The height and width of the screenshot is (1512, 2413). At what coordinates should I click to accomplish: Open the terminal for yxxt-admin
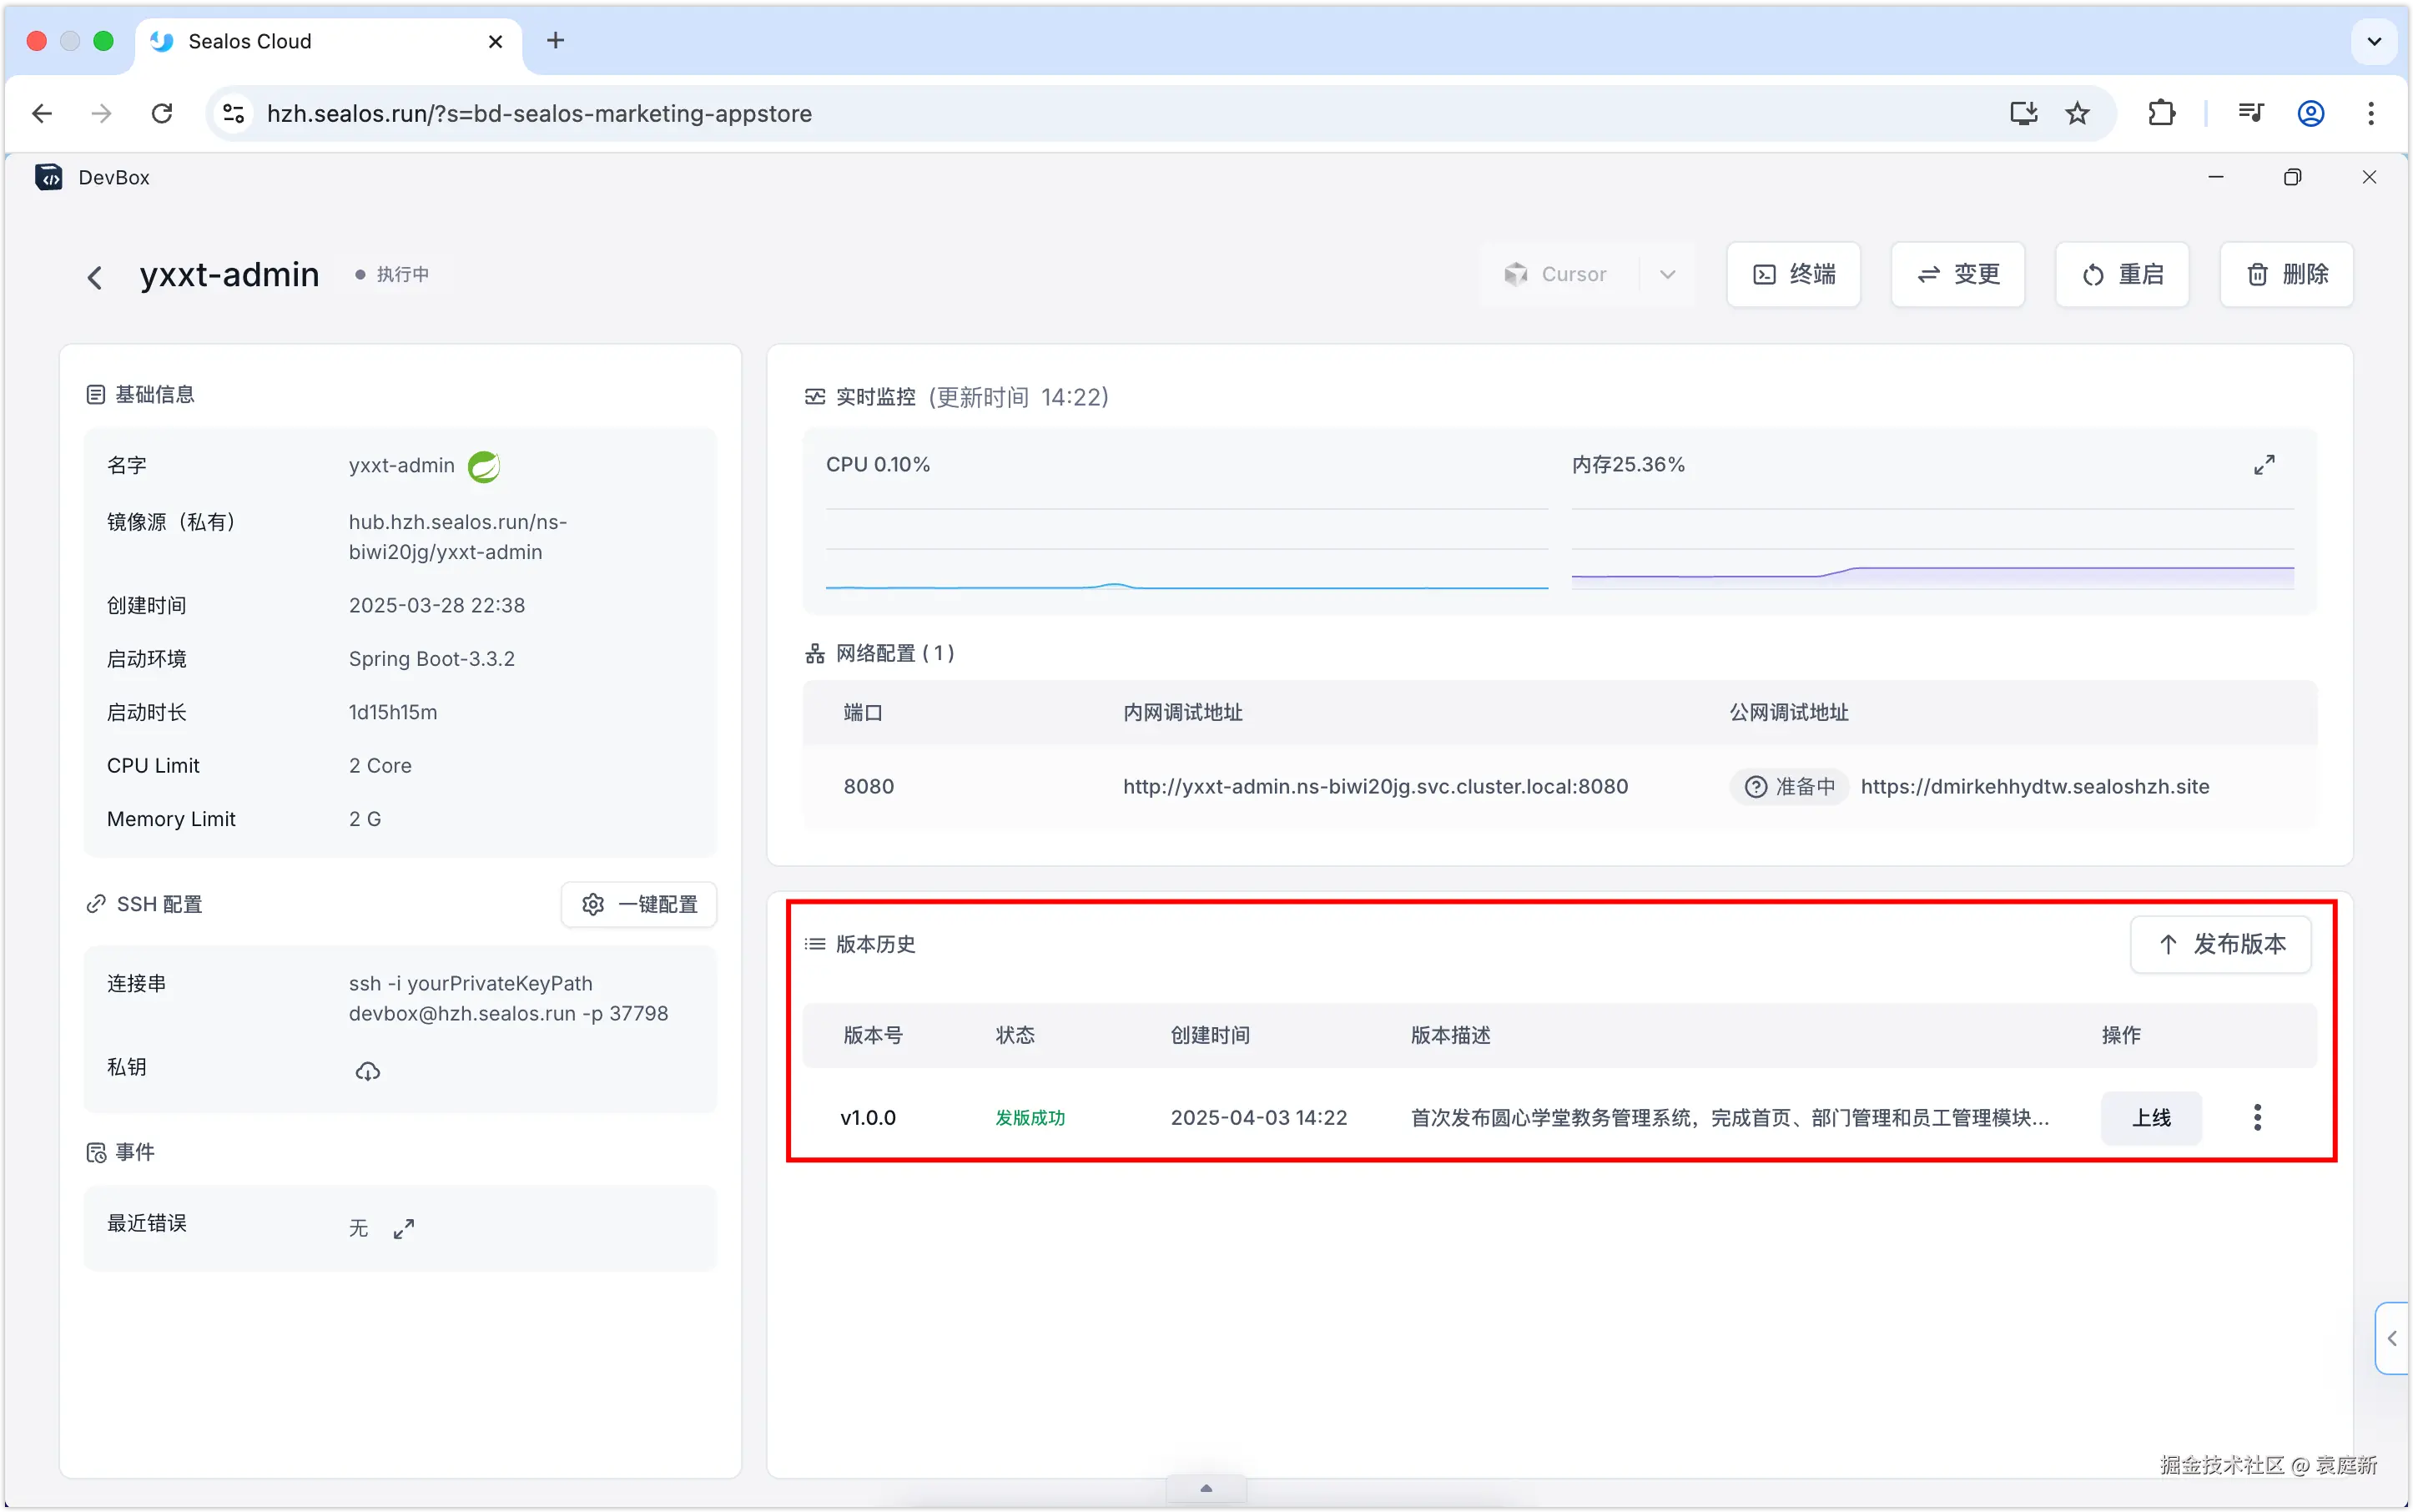click(1792, 274)
